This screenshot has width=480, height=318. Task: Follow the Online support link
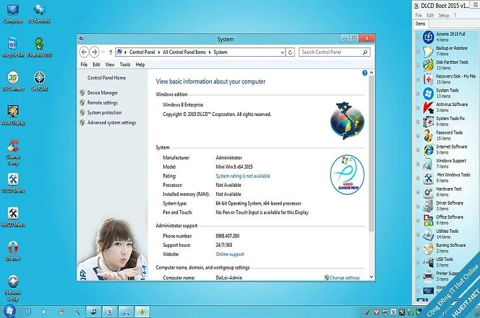(x=230, y=255)
